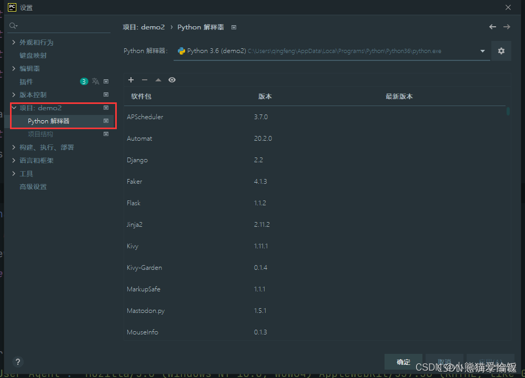525x378 pixels.
Task: Open the 项目结构 settings page
Action: pos(40,134)
